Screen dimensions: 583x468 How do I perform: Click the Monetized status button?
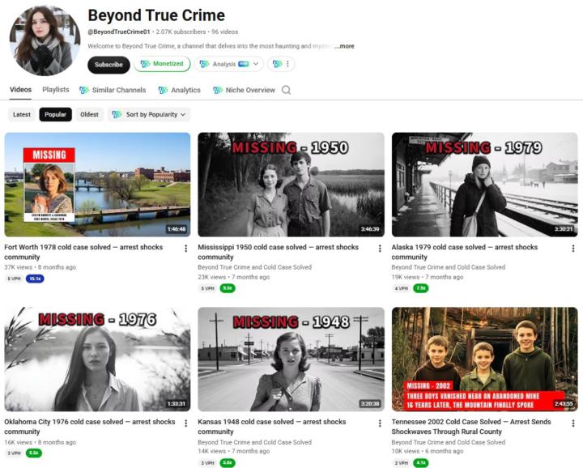click(162, 64)
